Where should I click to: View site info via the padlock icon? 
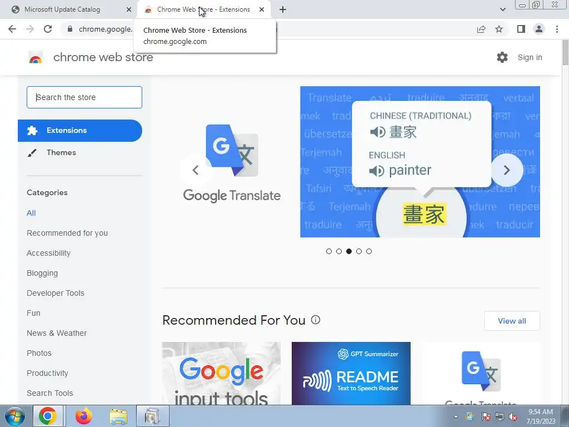(x=70, y=29)
